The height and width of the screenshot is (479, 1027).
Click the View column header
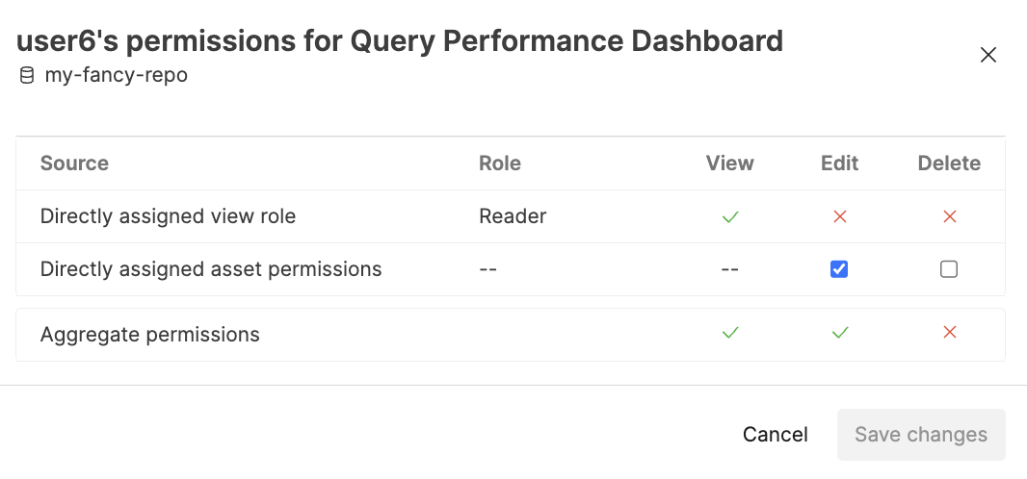click(730, 164)
